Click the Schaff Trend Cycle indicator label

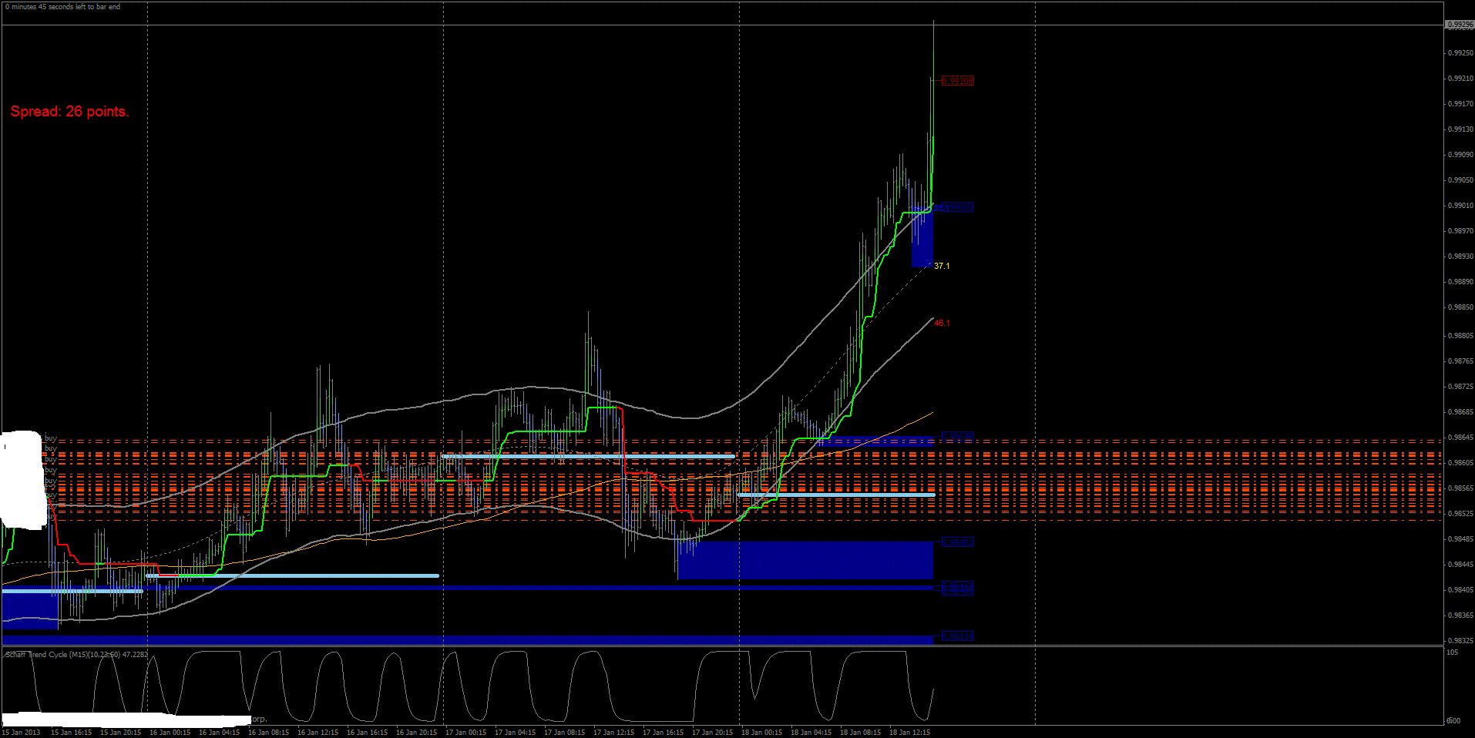coord(76,655)
